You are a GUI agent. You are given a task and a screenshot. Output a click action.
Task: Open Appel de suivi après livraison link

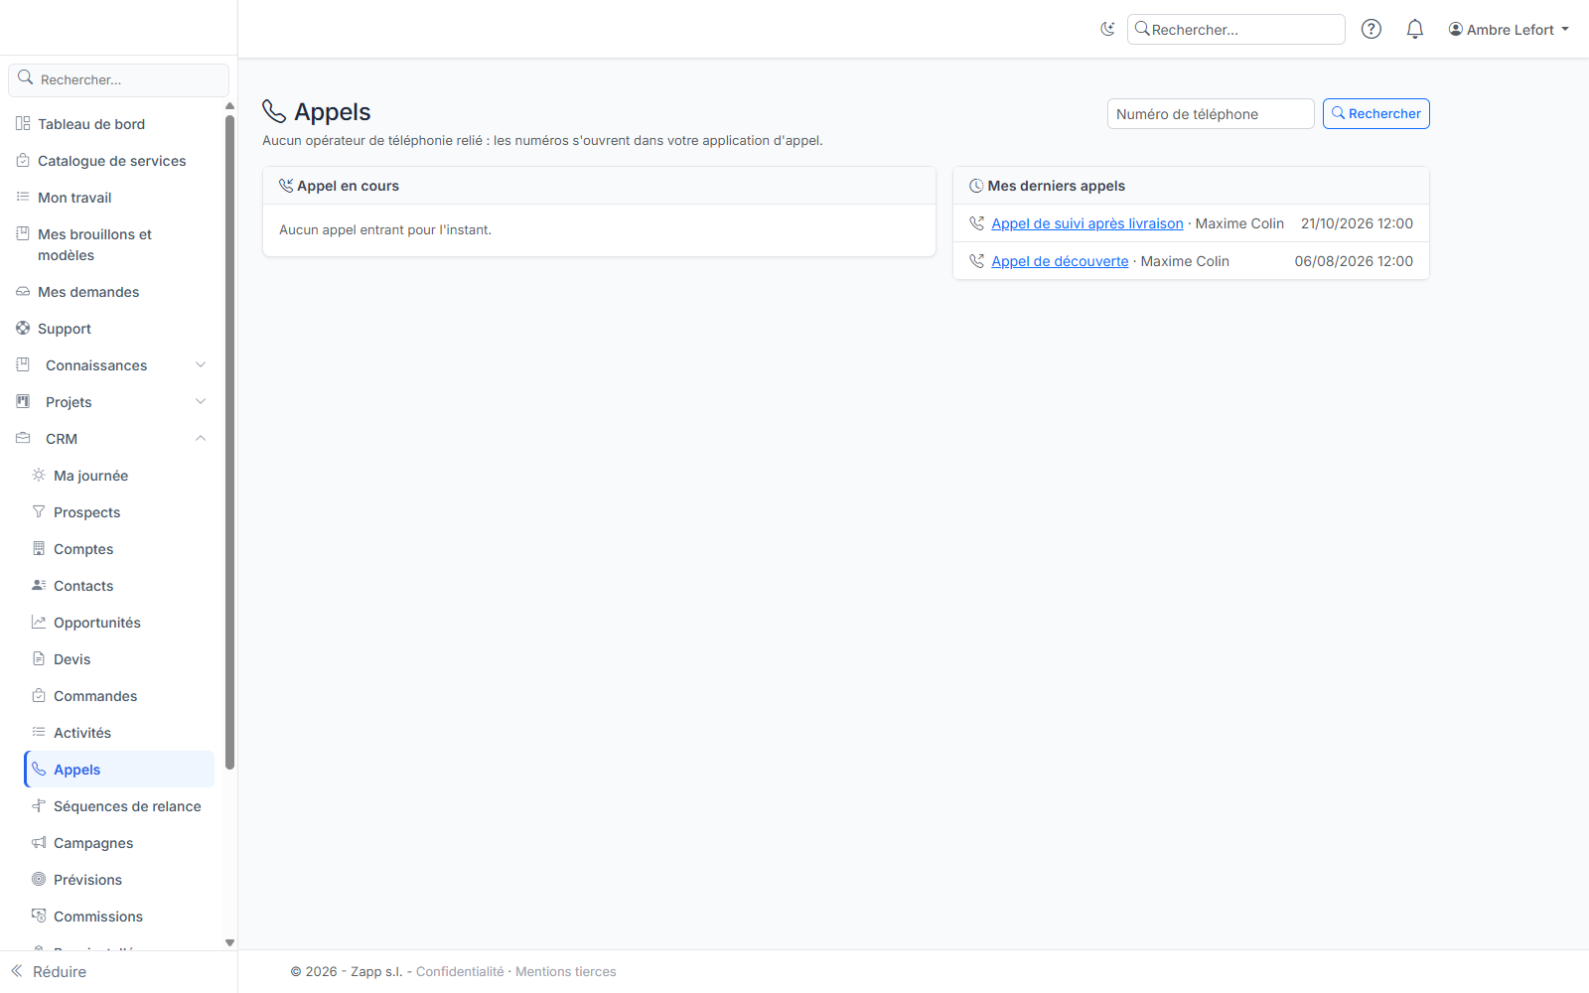tap(1087, 223)
